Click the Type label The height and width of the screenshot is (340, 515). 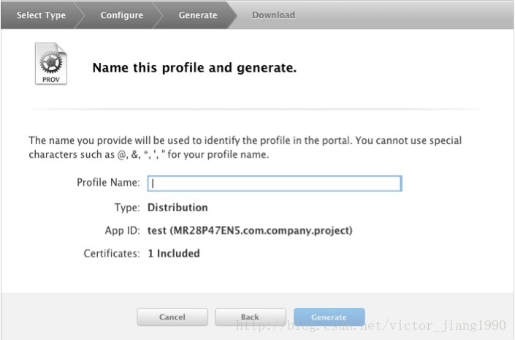(127, 208)
